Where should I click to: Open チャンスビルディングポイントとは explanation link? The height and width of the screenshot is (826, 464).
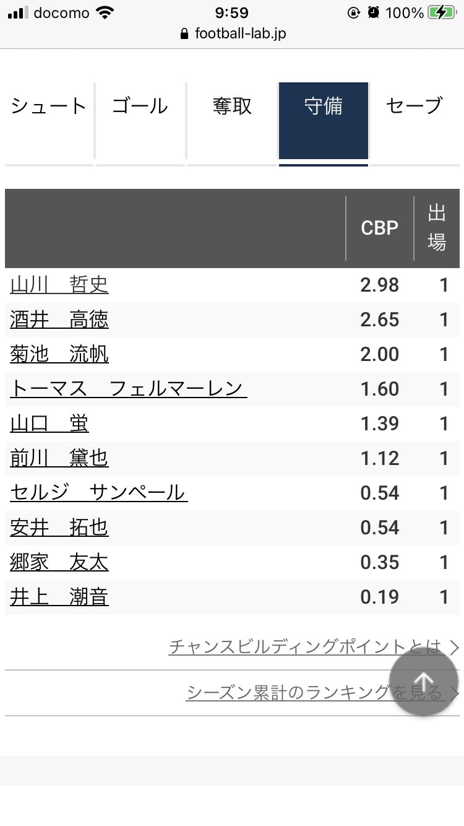pyautogui.click(x=306, y=647)
